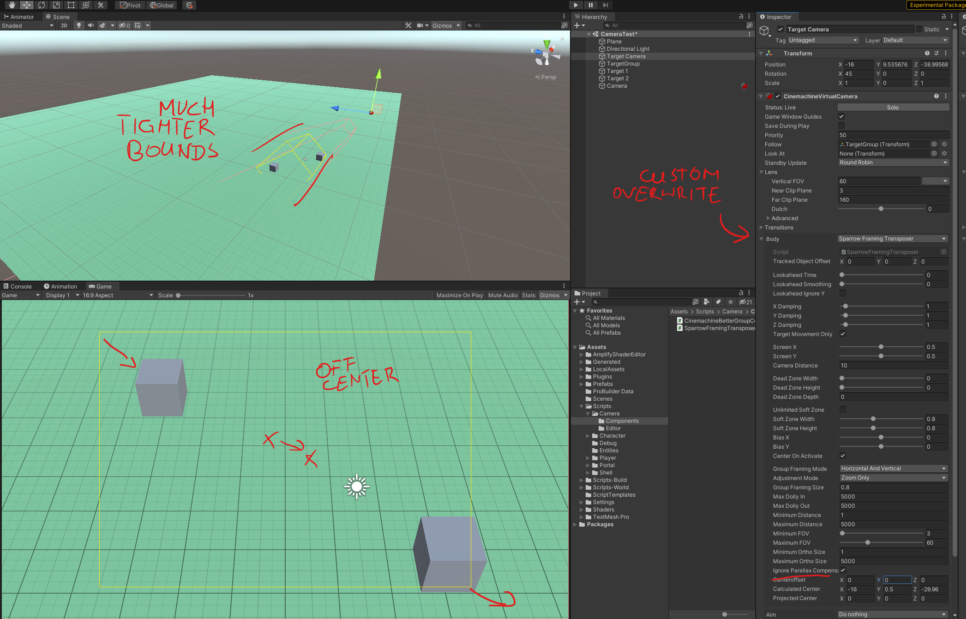966x619 pixels.
Task: Toggle scene lighting lightbulb icon
Action: click(79, 25)
